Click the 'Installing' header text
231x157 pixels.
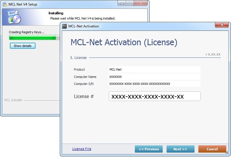tap(56, 13)
